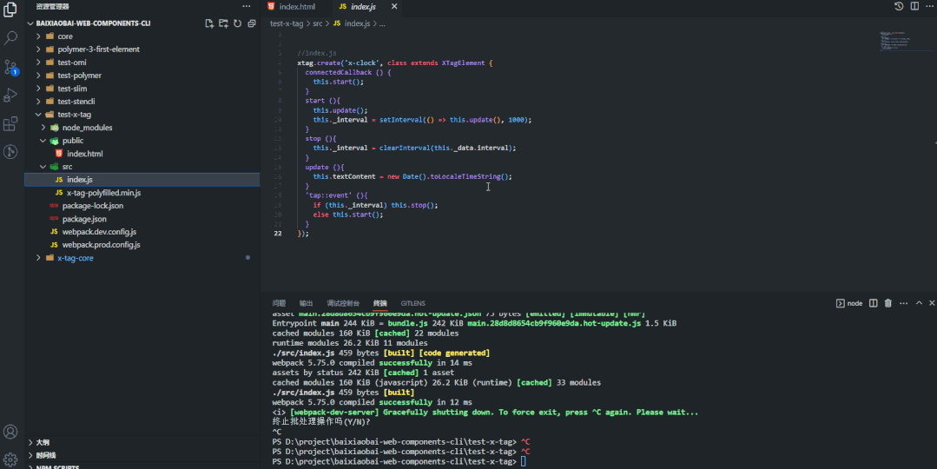This screenshot has width=937, height=469.
Task: Open the Run and Debug view
Action: pos(11,95)
